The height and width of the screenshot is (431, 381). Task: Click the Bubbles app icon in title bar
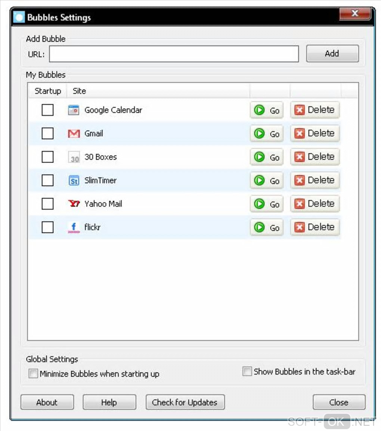click(19, 17)
